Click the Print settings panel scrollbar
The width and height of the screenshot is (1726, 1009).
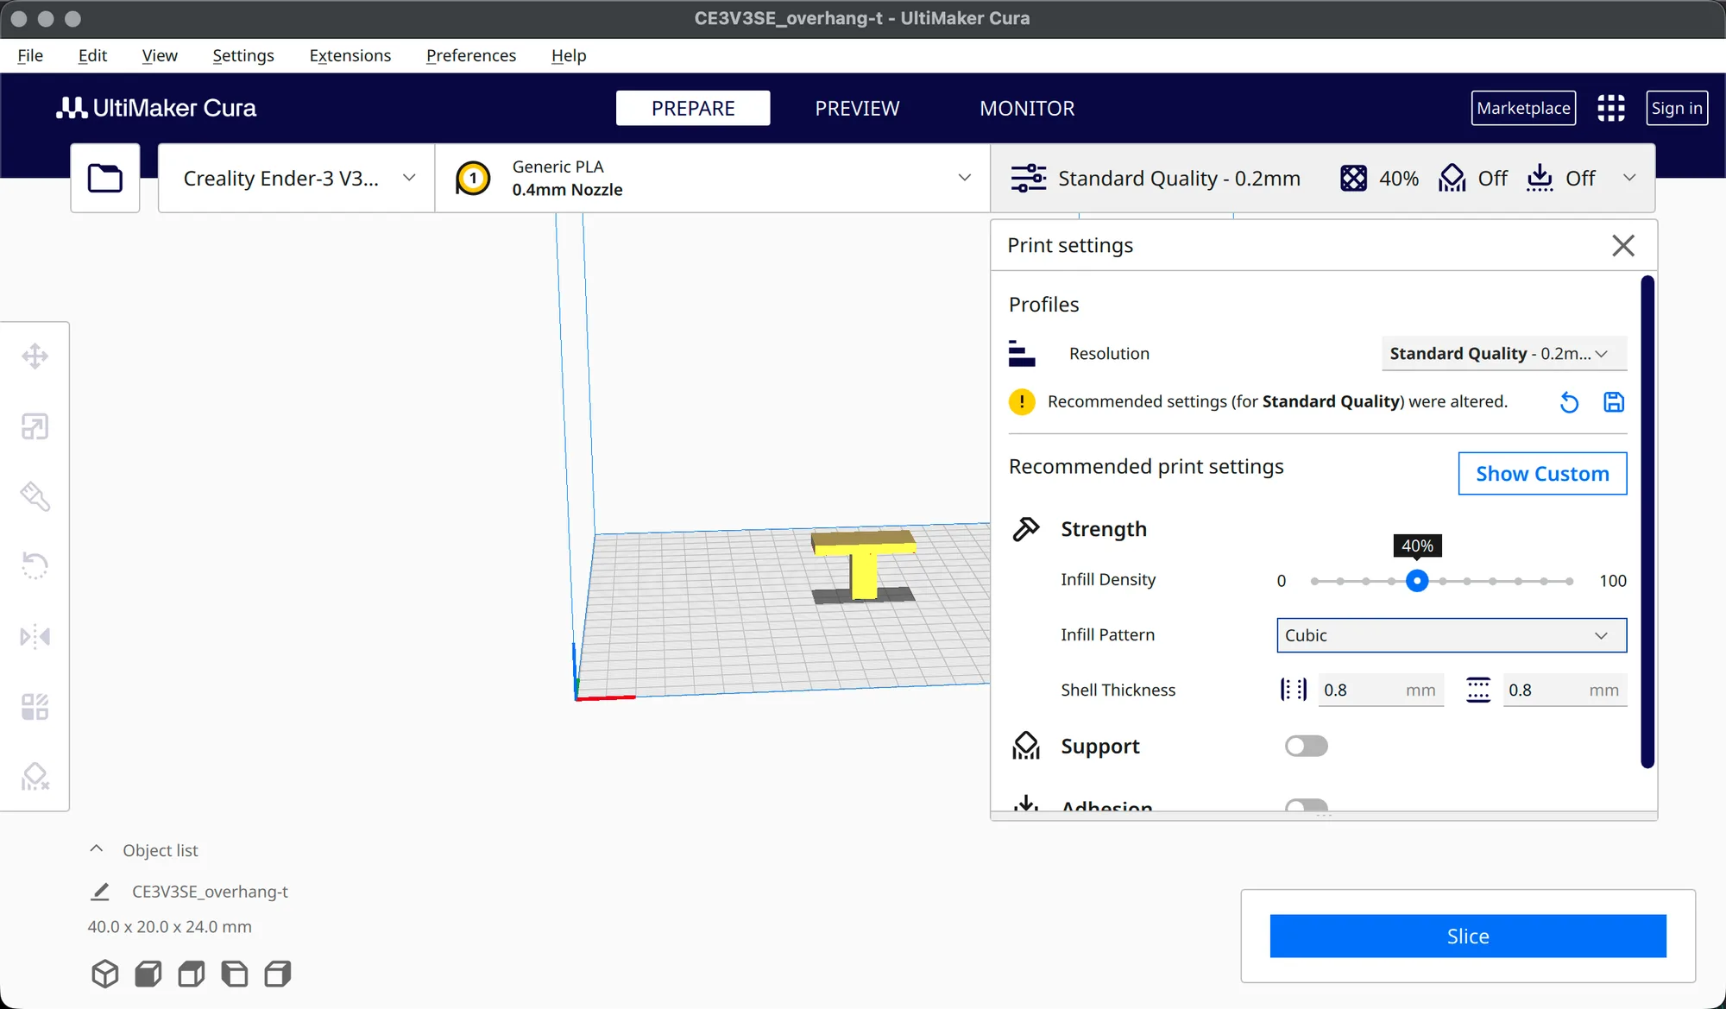click(x=1647, y=521)
